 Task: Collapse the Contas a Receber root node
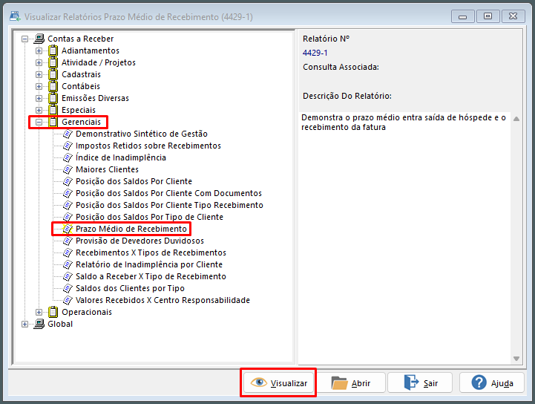pyautogui.click(x=24, y=39)
